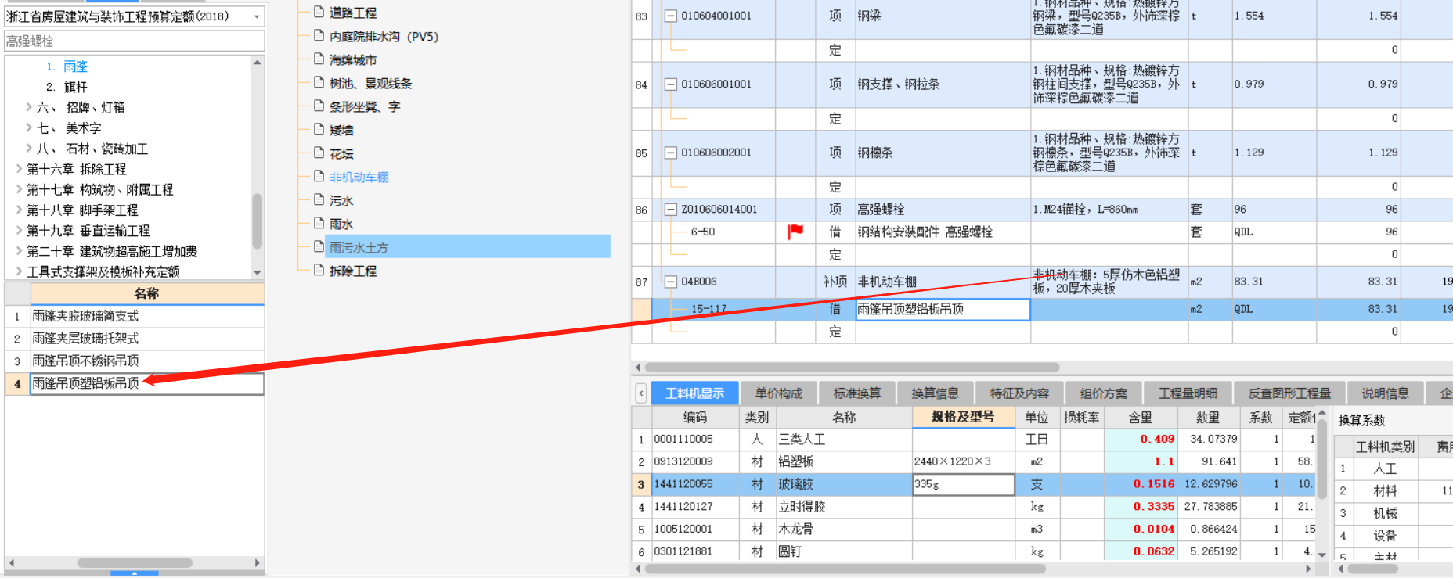Switch to the 工程量明细 tab
Image resolution: width=1453 pixels, height=578 pixels.
coord(1188,393)
